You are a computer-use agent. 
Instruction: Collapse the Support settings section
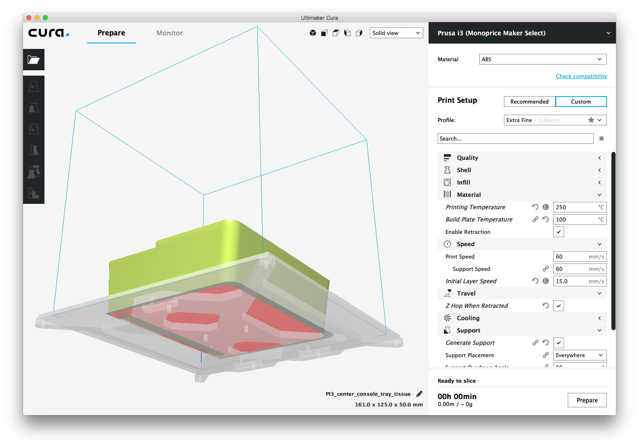click(522, 330)
